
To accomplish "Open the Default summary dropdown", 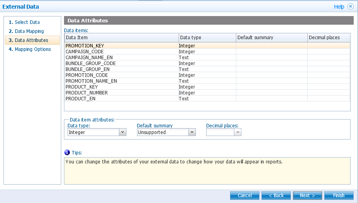I will [192, 132].
